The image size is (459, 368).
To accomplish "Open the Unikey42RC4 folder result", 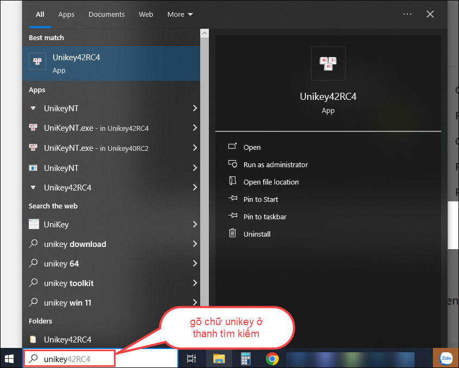I will [x=111, y=340].
